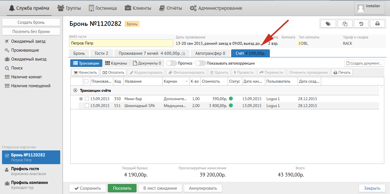Click the yellow DBL room type marker

[300, 44]
